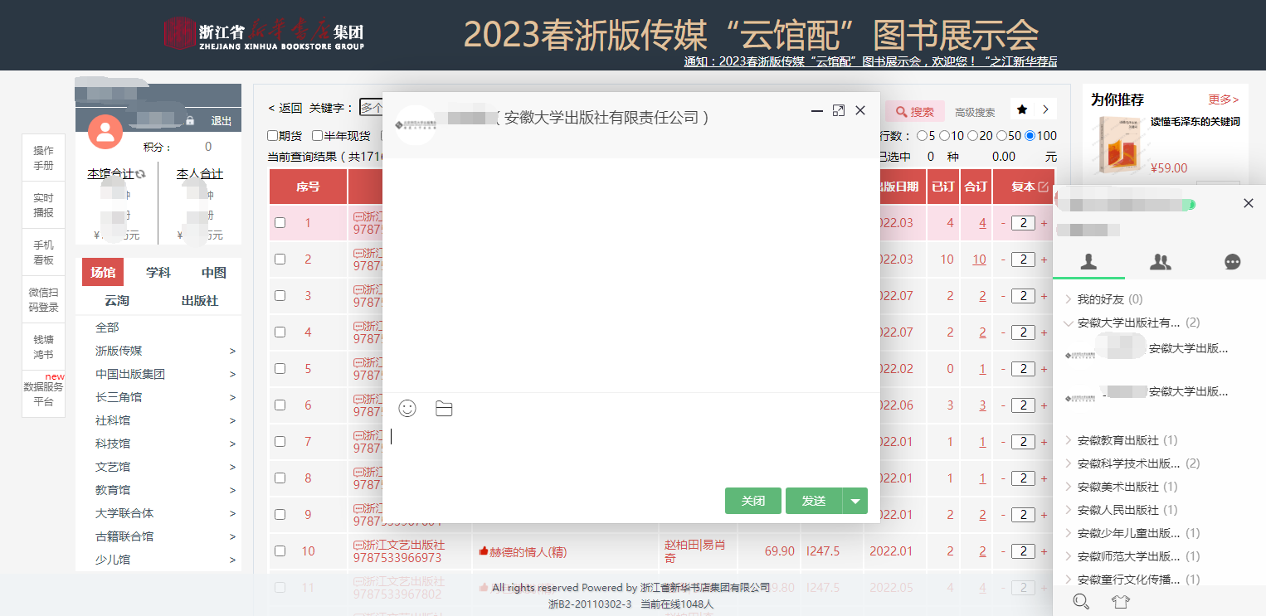The image size is (1266, 616).
Task: Select 5 rows per page radio
Action: coord(921,135)
